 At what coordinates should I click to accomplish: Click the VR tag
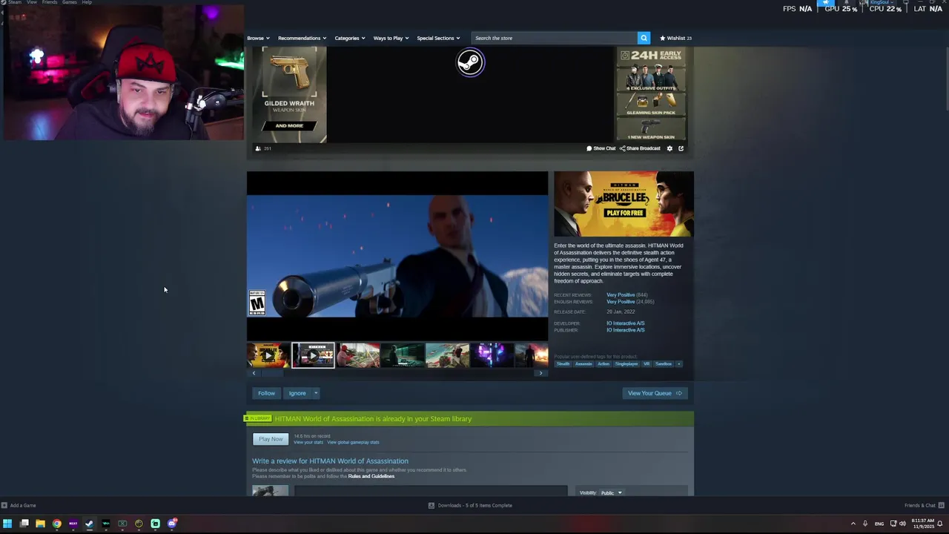[x=647, y=363]
